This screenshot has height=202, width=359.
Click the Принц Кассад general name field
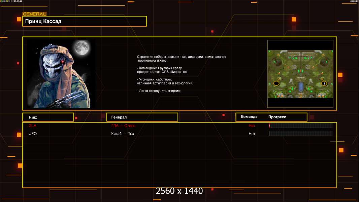point(85,21)
